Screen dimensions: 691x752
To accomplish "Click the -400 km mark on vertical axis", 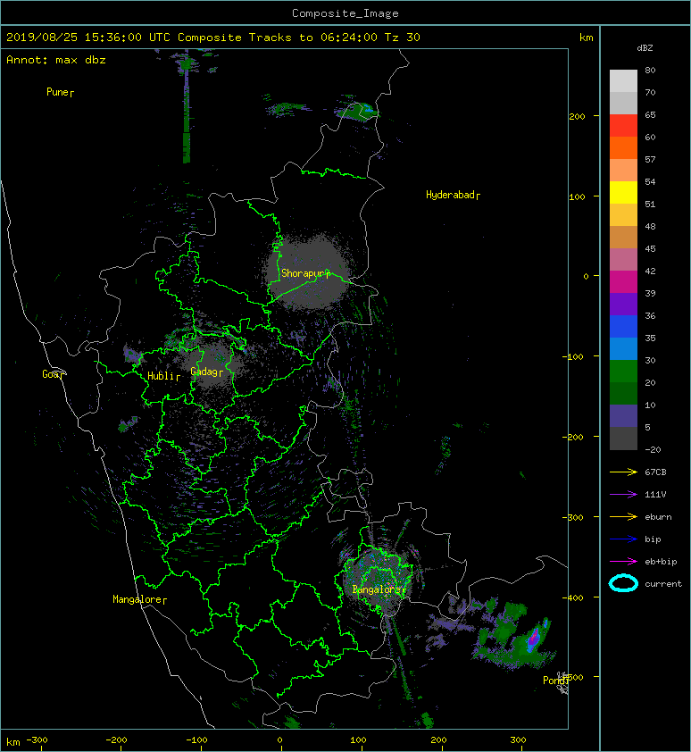I will point(572,597).
